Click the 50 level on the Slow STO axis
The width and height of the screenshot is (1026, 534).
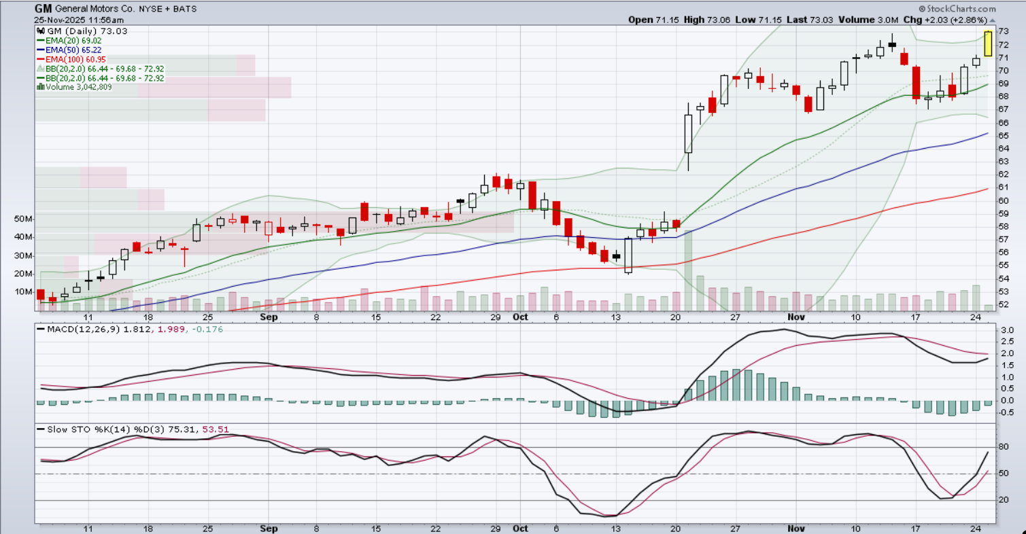tap(1004, 474)
